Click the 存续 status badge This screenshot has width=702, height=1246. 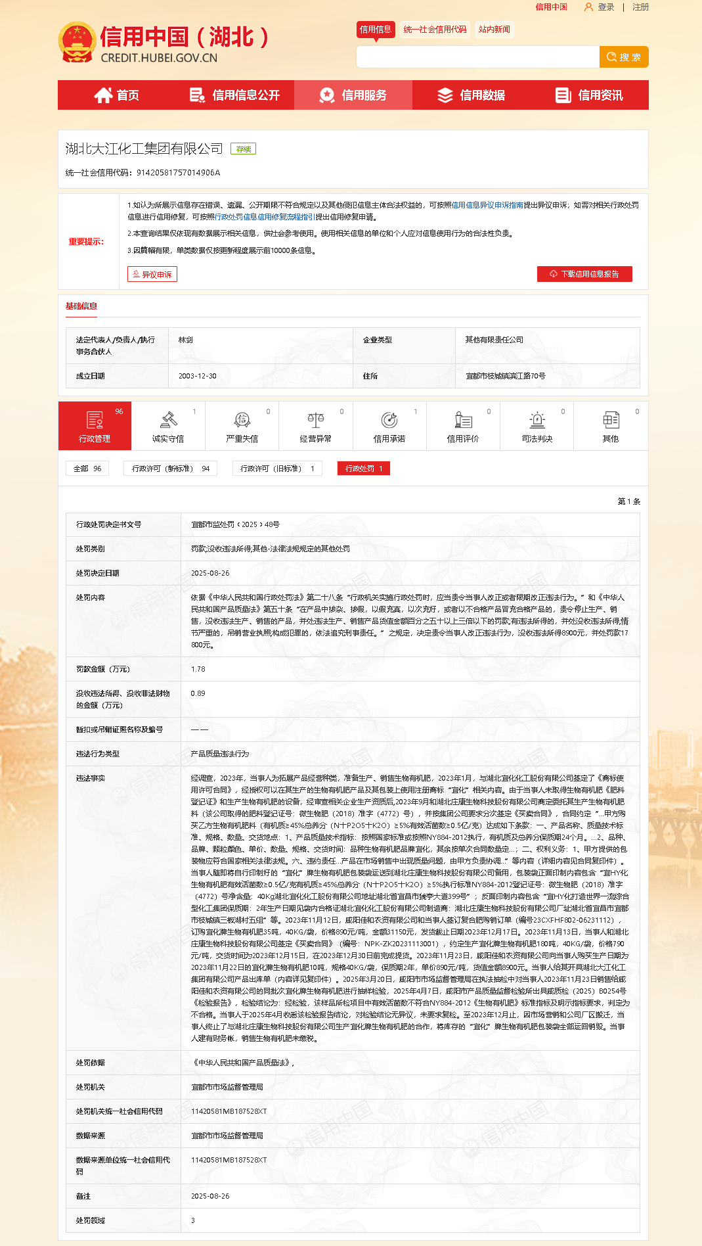[x=243, y=149]
